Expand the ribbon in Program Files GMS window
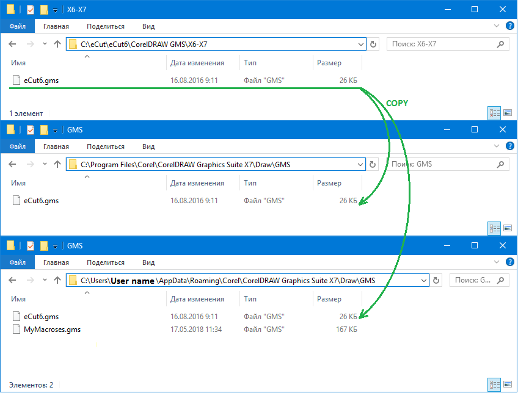Viewport: 518px width, 393px height. [496, 146]
